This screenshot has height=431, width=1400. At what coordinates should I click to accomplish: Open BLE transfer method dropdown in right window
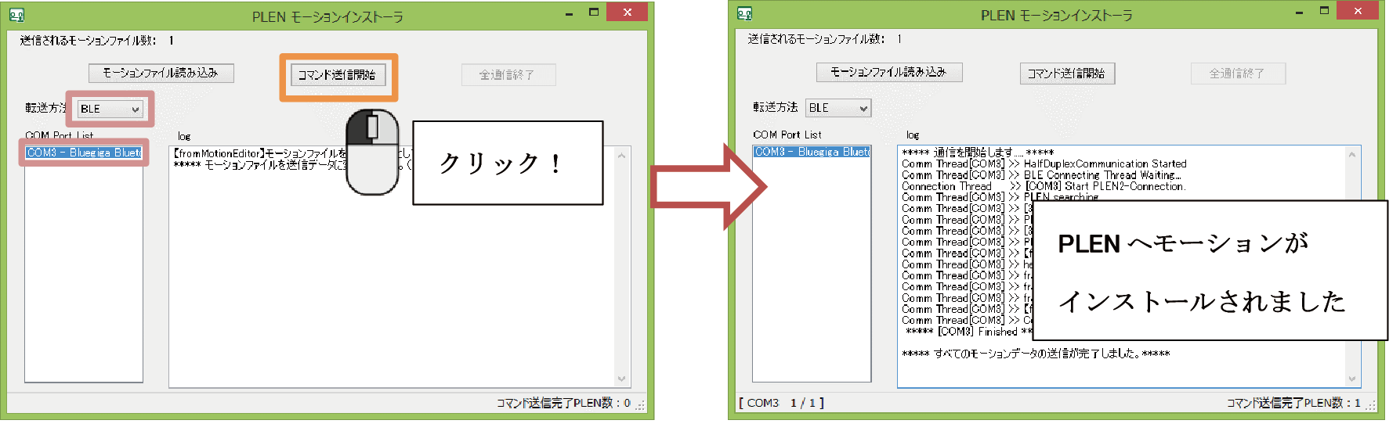point(838,108)
